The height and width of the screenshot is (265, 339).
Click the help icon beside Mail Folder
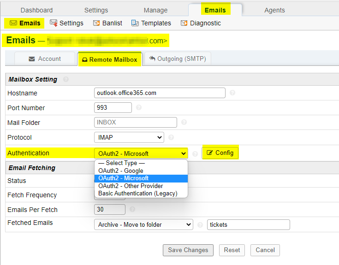coord(184,123)
